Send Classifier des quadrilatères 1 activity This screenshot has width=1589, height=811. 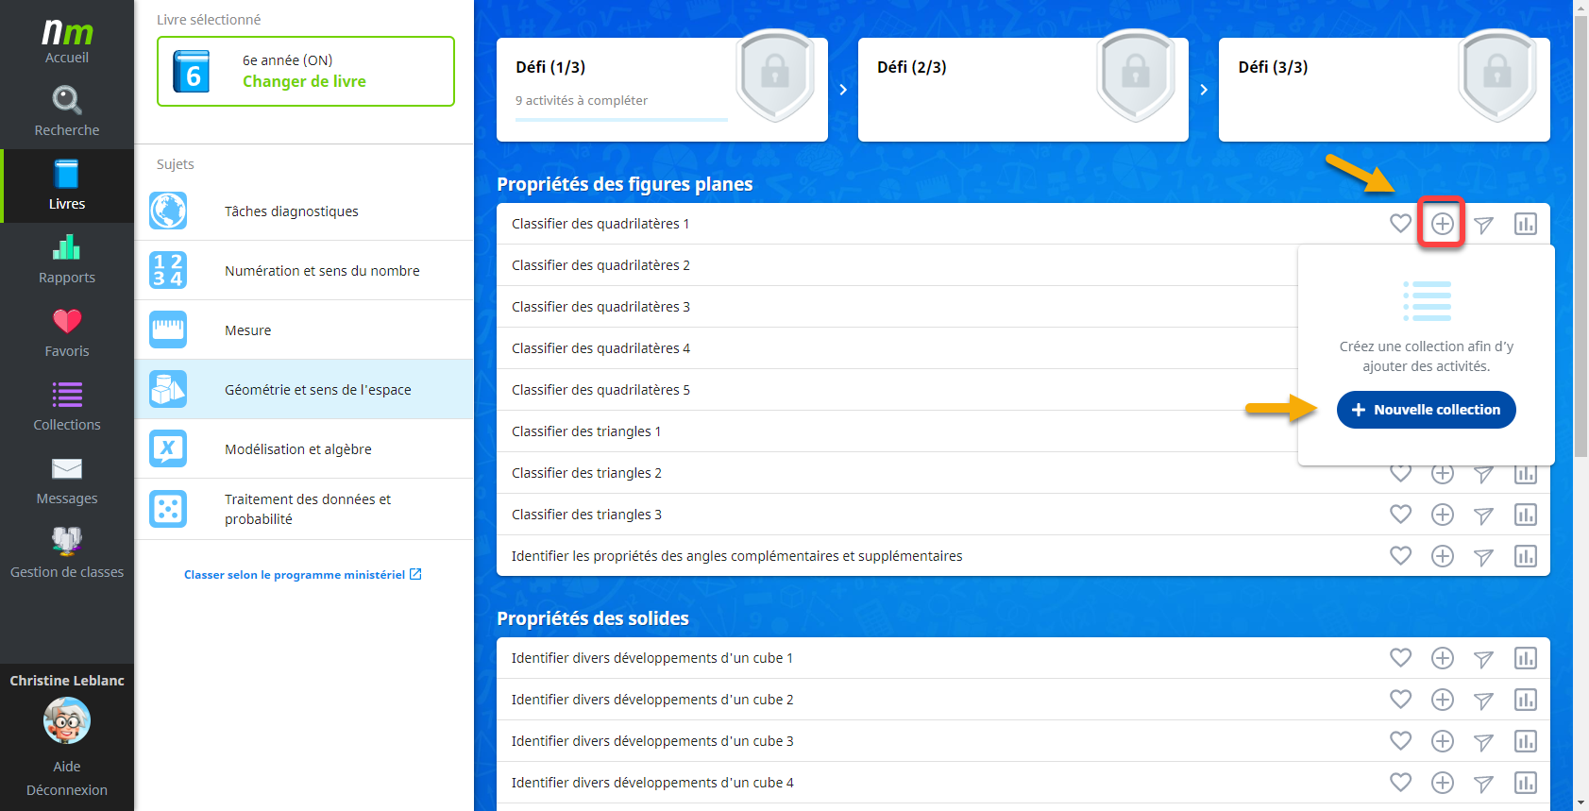[x=1483, y=224]
